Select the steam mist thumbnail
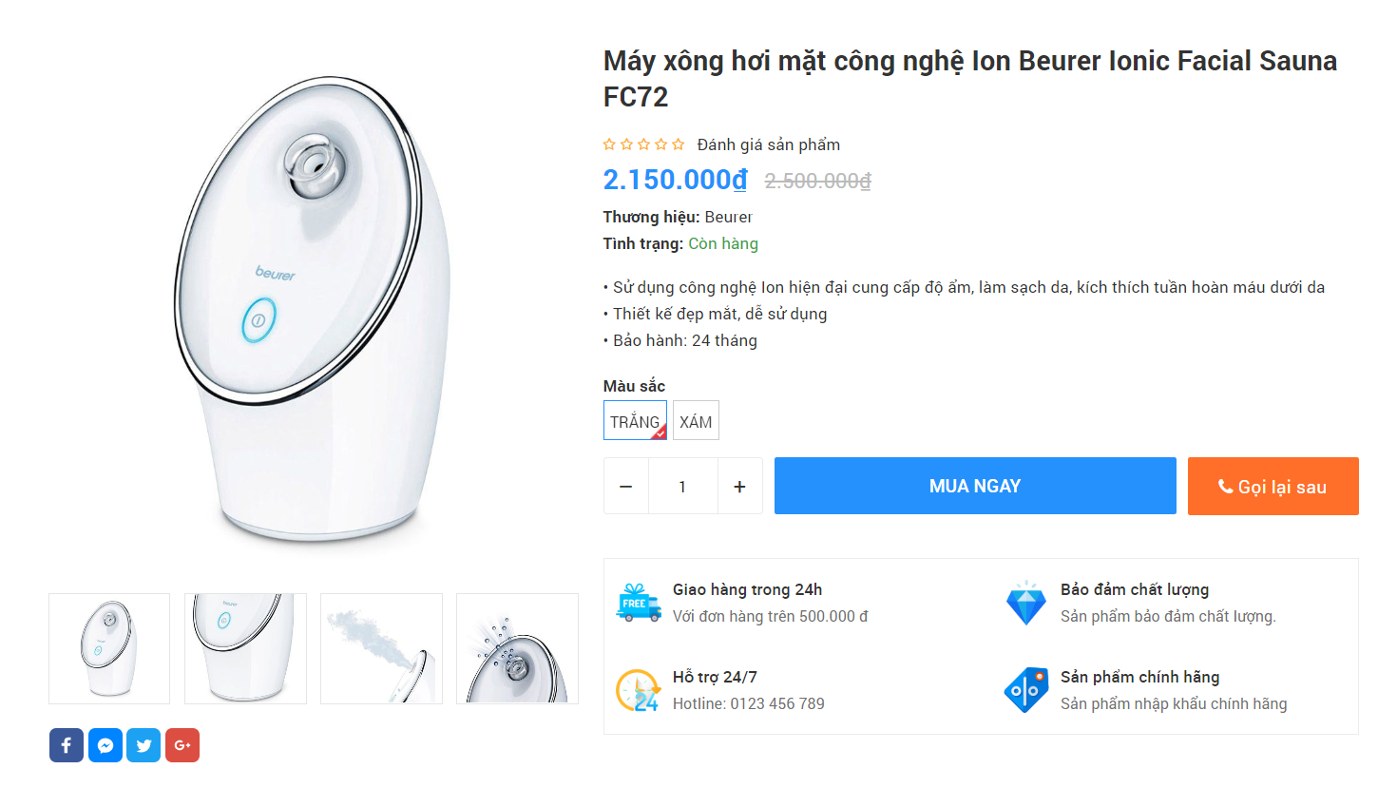This screenshot has height=788, width=1397. [x=381, y=648]
